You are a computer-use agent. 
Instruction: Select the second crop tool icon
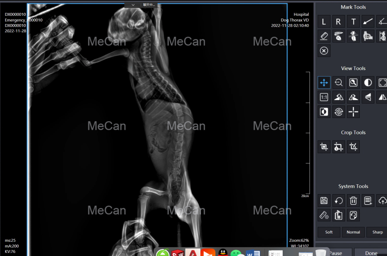(338, 147)
